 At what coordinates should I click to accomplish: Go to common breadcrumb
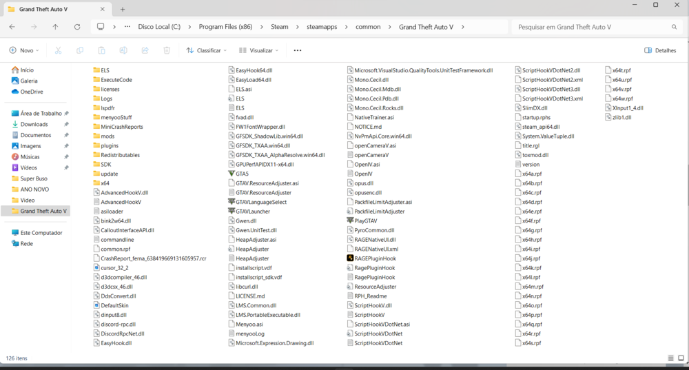368,27
